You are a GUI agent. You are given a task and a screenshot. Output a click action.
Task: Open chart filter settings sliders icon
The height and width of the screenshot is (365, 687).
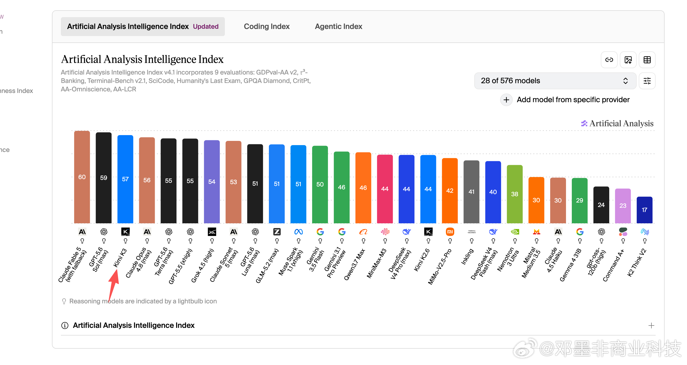tap(647, 81)
